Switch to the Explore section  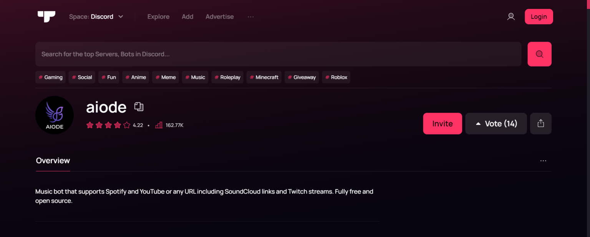coord(158,17)
